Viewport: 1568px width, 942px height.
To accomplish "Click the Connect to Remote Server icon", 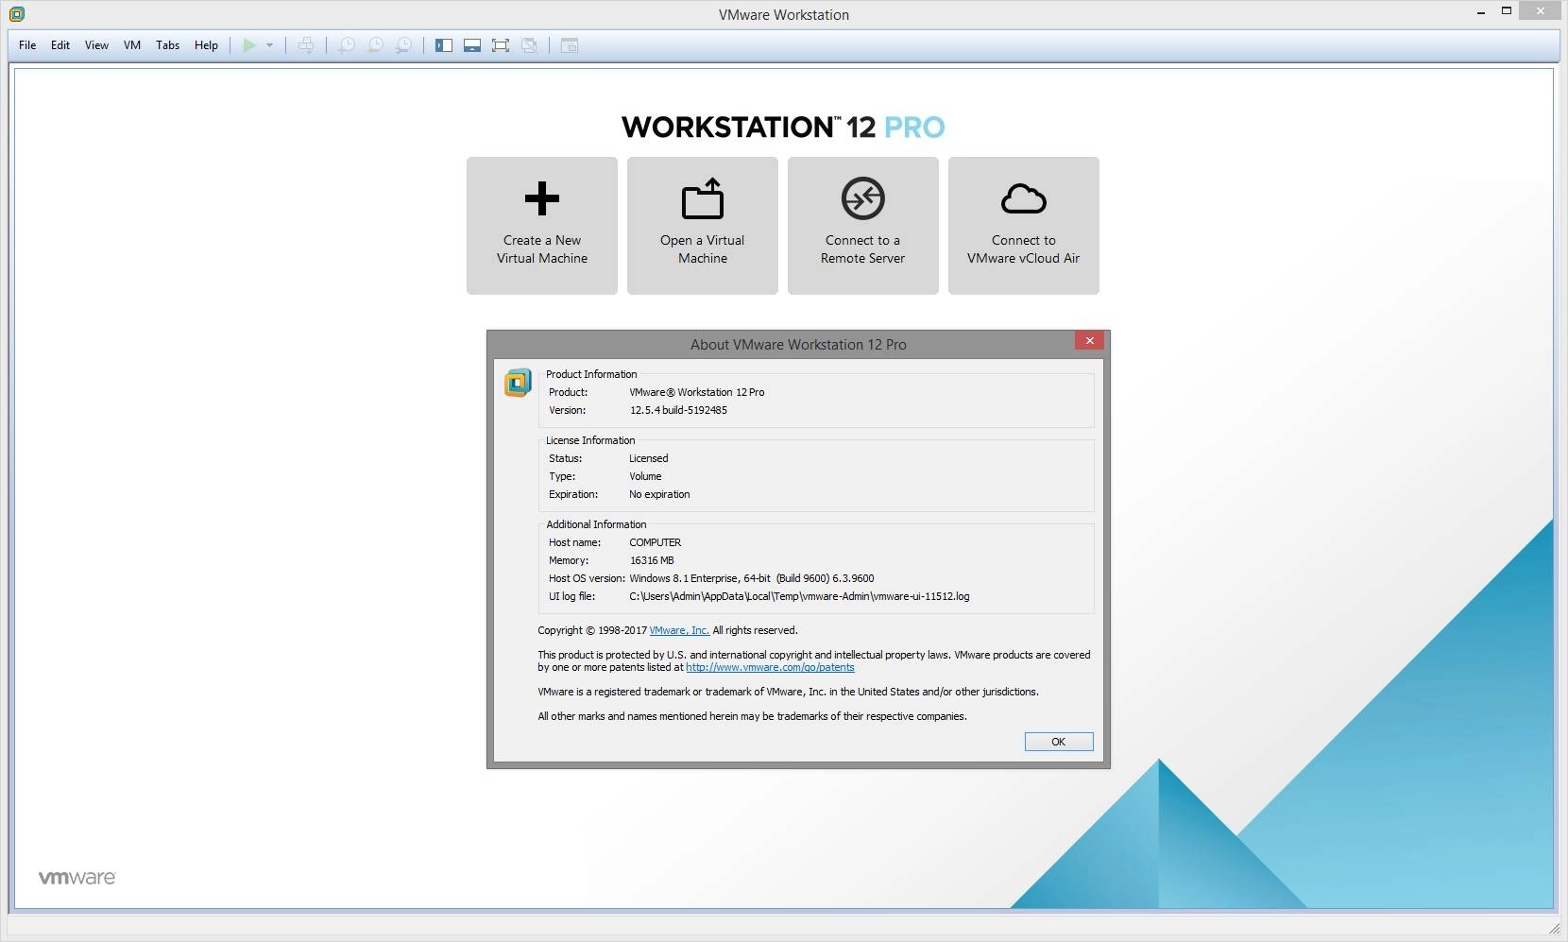I will point(863,198).
